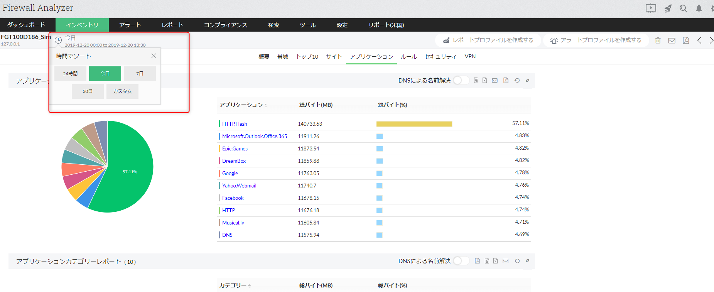Screen dimensions: 714x292
Task: Enable DNS name resolution for category report
Action: [461, 261]
